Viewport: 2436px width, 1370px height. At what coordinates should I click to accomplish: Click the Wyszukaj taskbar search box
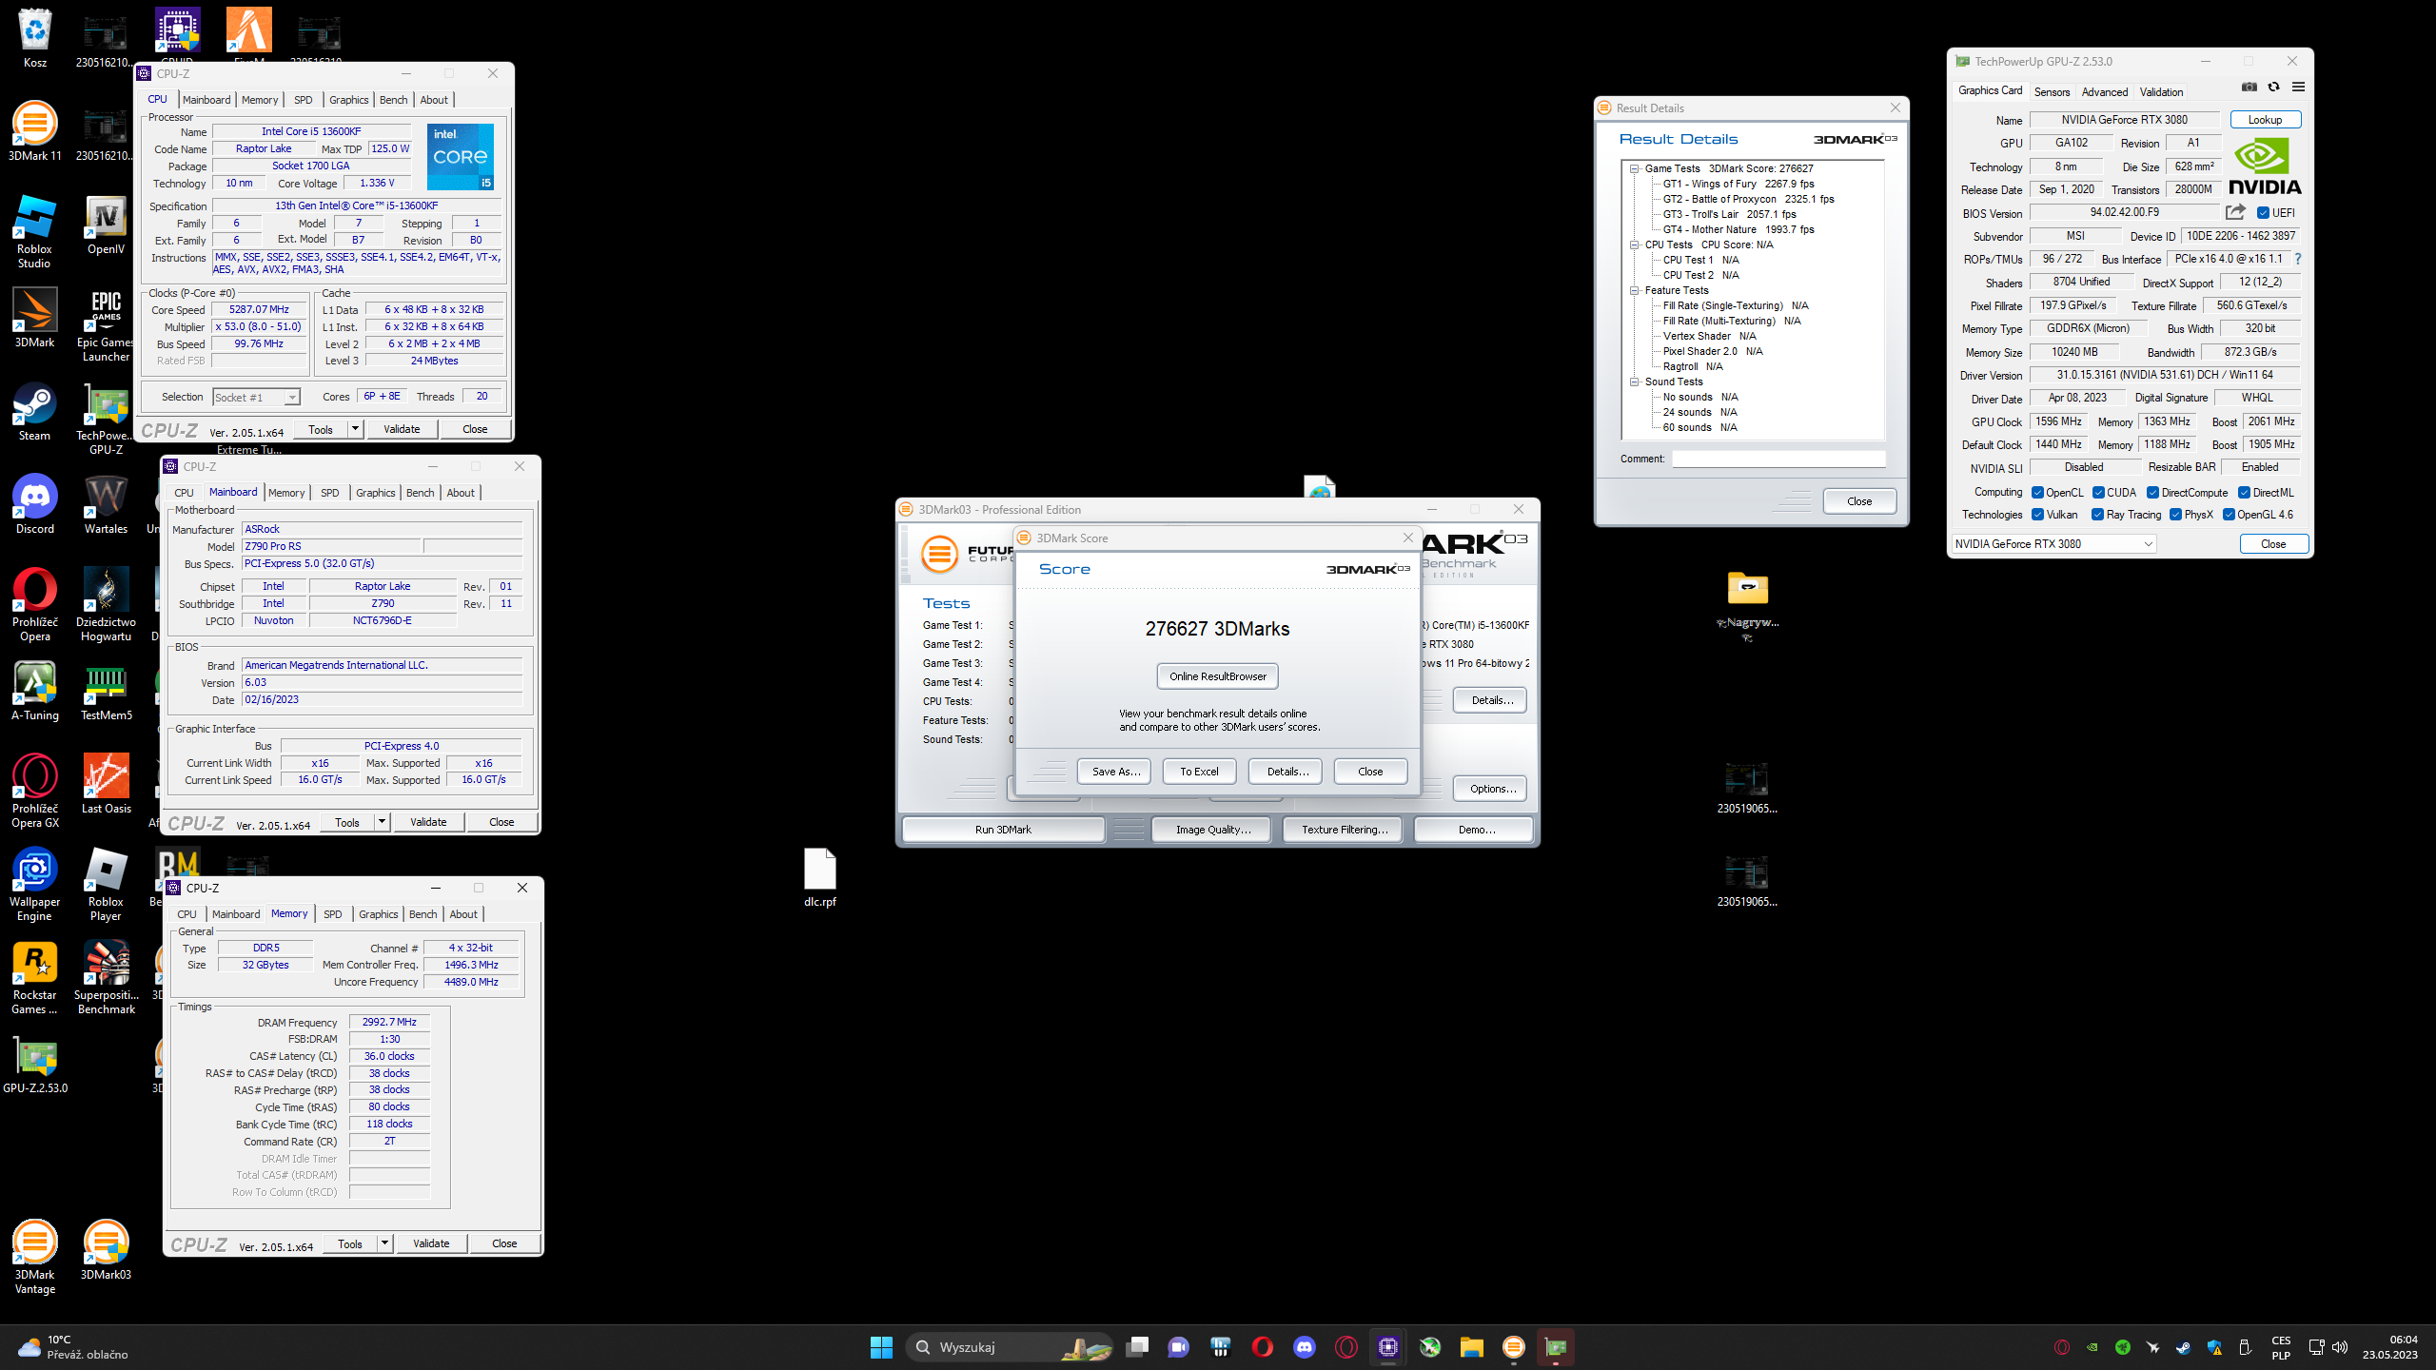coord(1011,1347)
